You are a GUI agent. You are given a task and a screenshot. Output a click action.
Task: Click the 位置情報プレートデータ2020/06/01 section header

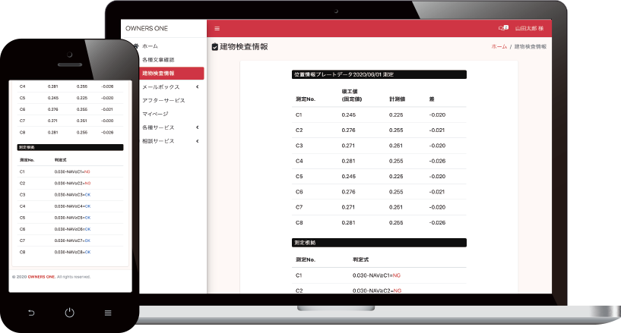point(379,74)
